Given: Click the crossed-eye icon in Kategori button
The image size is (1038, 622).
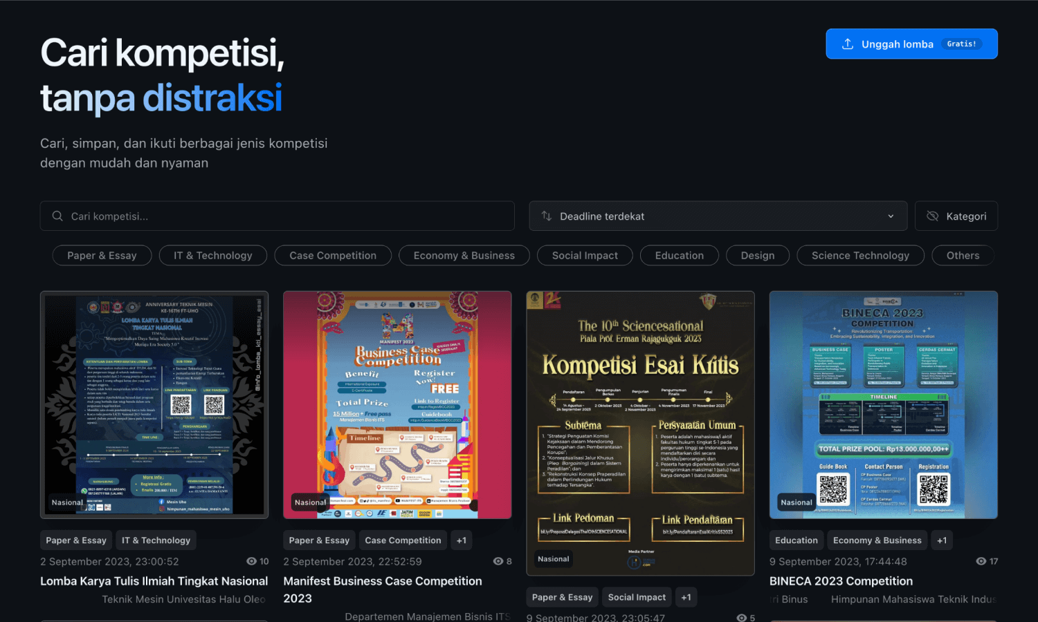Looking at the screenshot, I should point(932,216).
